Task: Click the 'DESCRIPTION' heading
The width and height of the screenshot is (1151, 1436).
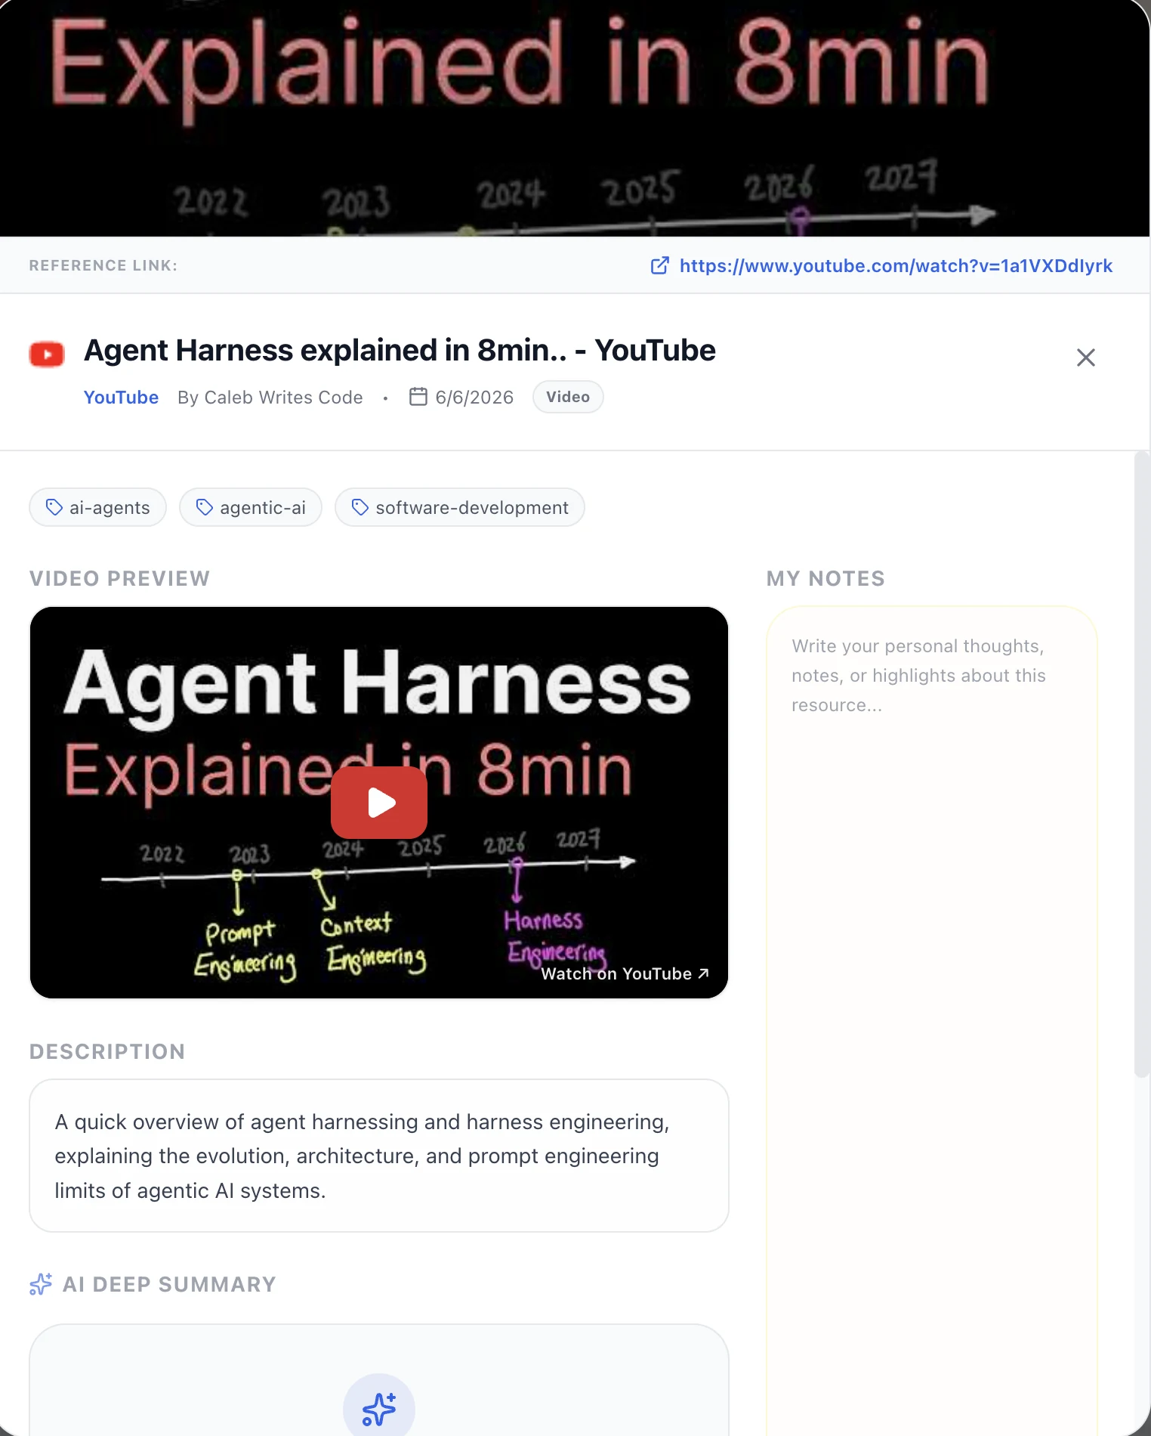Action: (107, 1052)
